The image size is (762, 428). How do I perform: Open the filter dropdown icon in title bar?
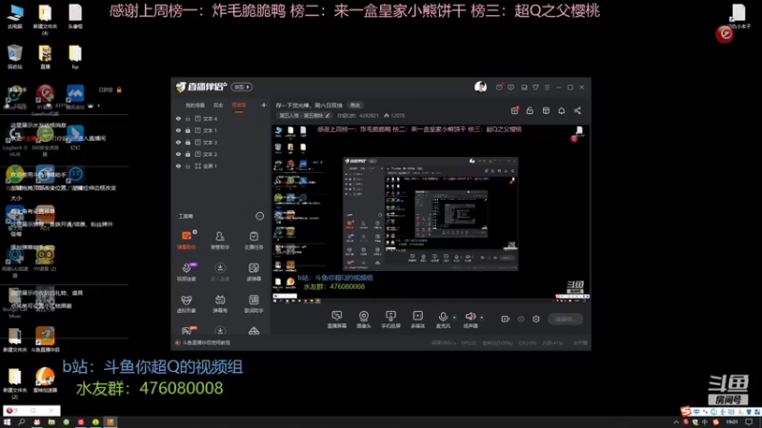(x=535, y=88)
